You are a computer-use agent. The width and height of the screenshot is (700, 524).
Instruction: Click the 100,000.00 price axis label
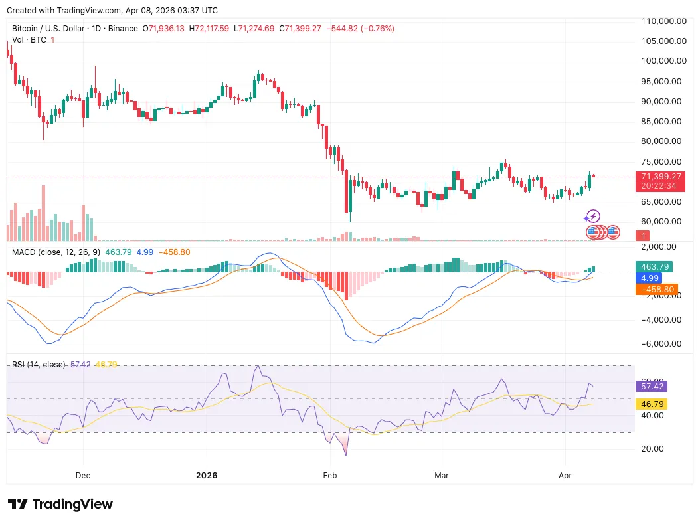(x=659, y=61)
